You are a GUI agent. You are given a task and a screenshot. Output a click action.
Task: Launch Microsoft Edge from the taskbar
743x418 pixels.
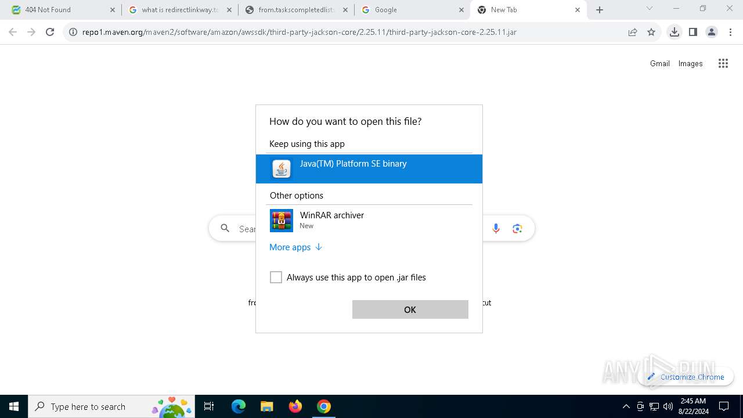coord(239,406)
